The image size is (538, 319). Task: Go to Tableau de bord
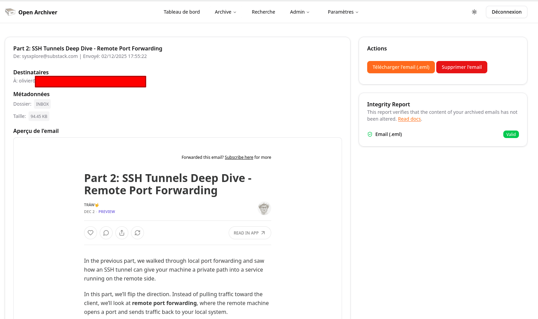click(x=182, y=12)
